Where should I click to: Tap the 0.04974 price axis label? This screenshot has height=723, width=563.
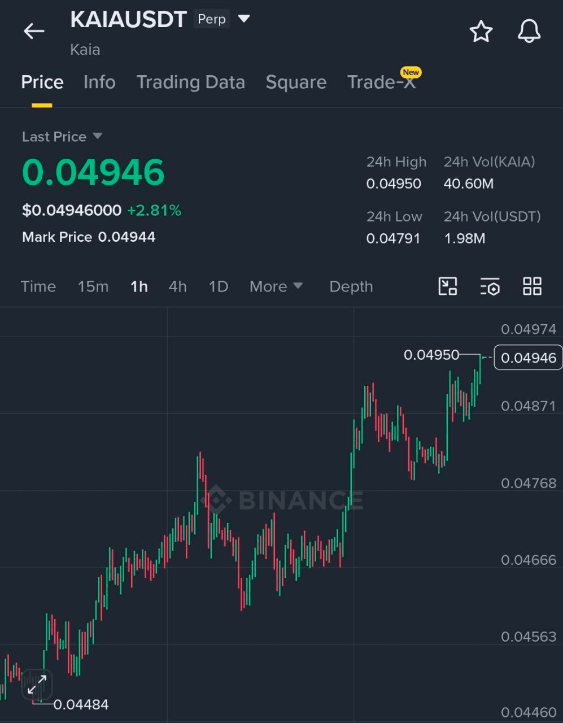point(529,329)
